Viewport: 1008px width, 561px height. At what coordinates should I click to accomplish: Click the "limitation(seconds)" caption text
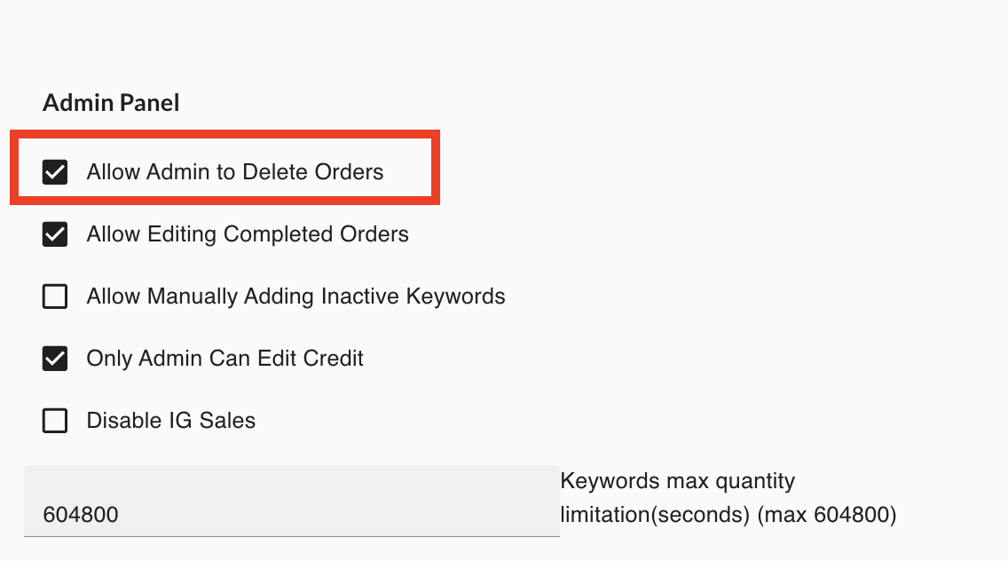[655, 515]
